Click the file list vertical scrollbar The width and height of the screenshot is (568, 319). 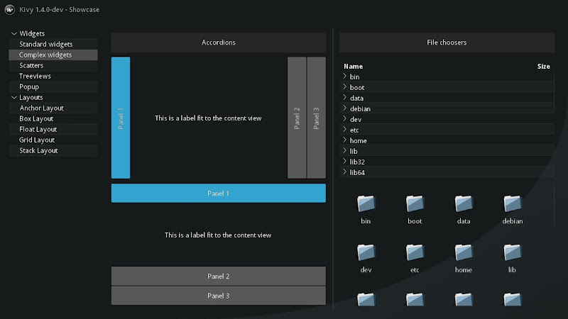[555, 91]
